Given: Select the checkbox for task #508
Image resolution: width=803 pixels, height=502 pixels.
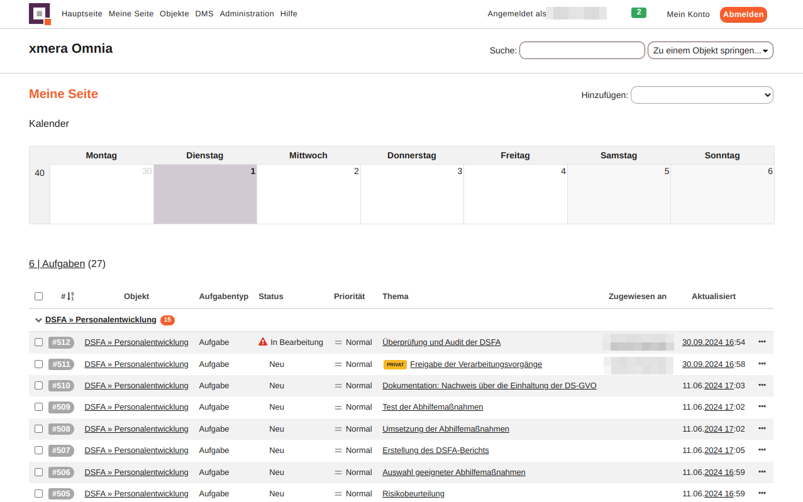Looking at the screenshot, I should click(x=39, y=428).
